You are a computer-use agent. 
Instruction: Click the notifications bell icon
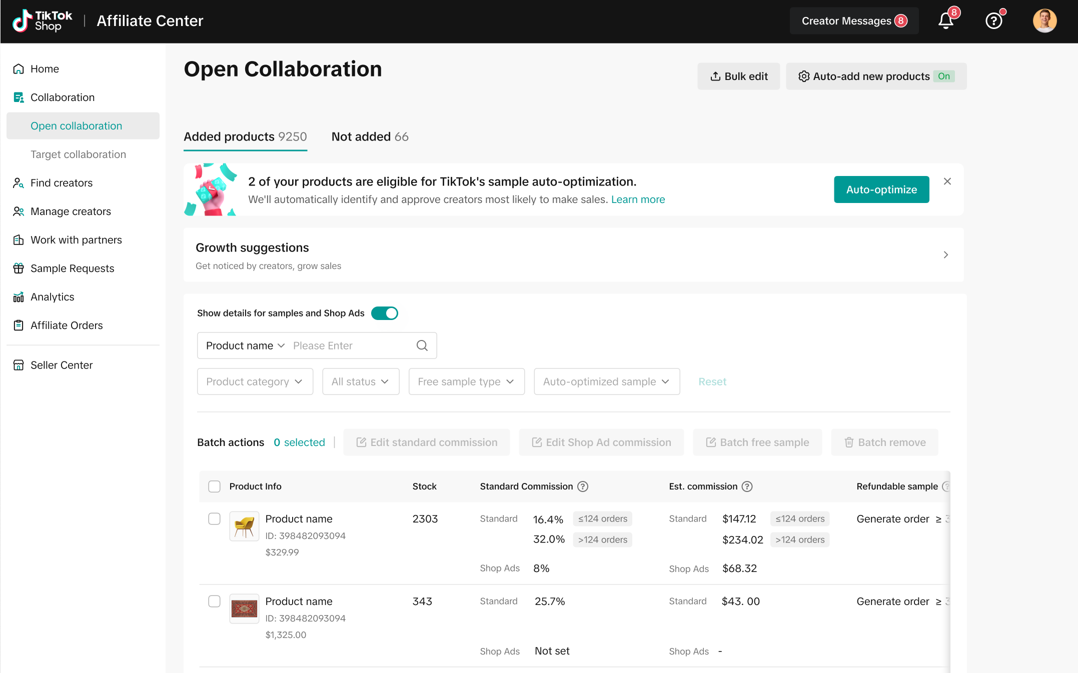click(x=945, y=21)
